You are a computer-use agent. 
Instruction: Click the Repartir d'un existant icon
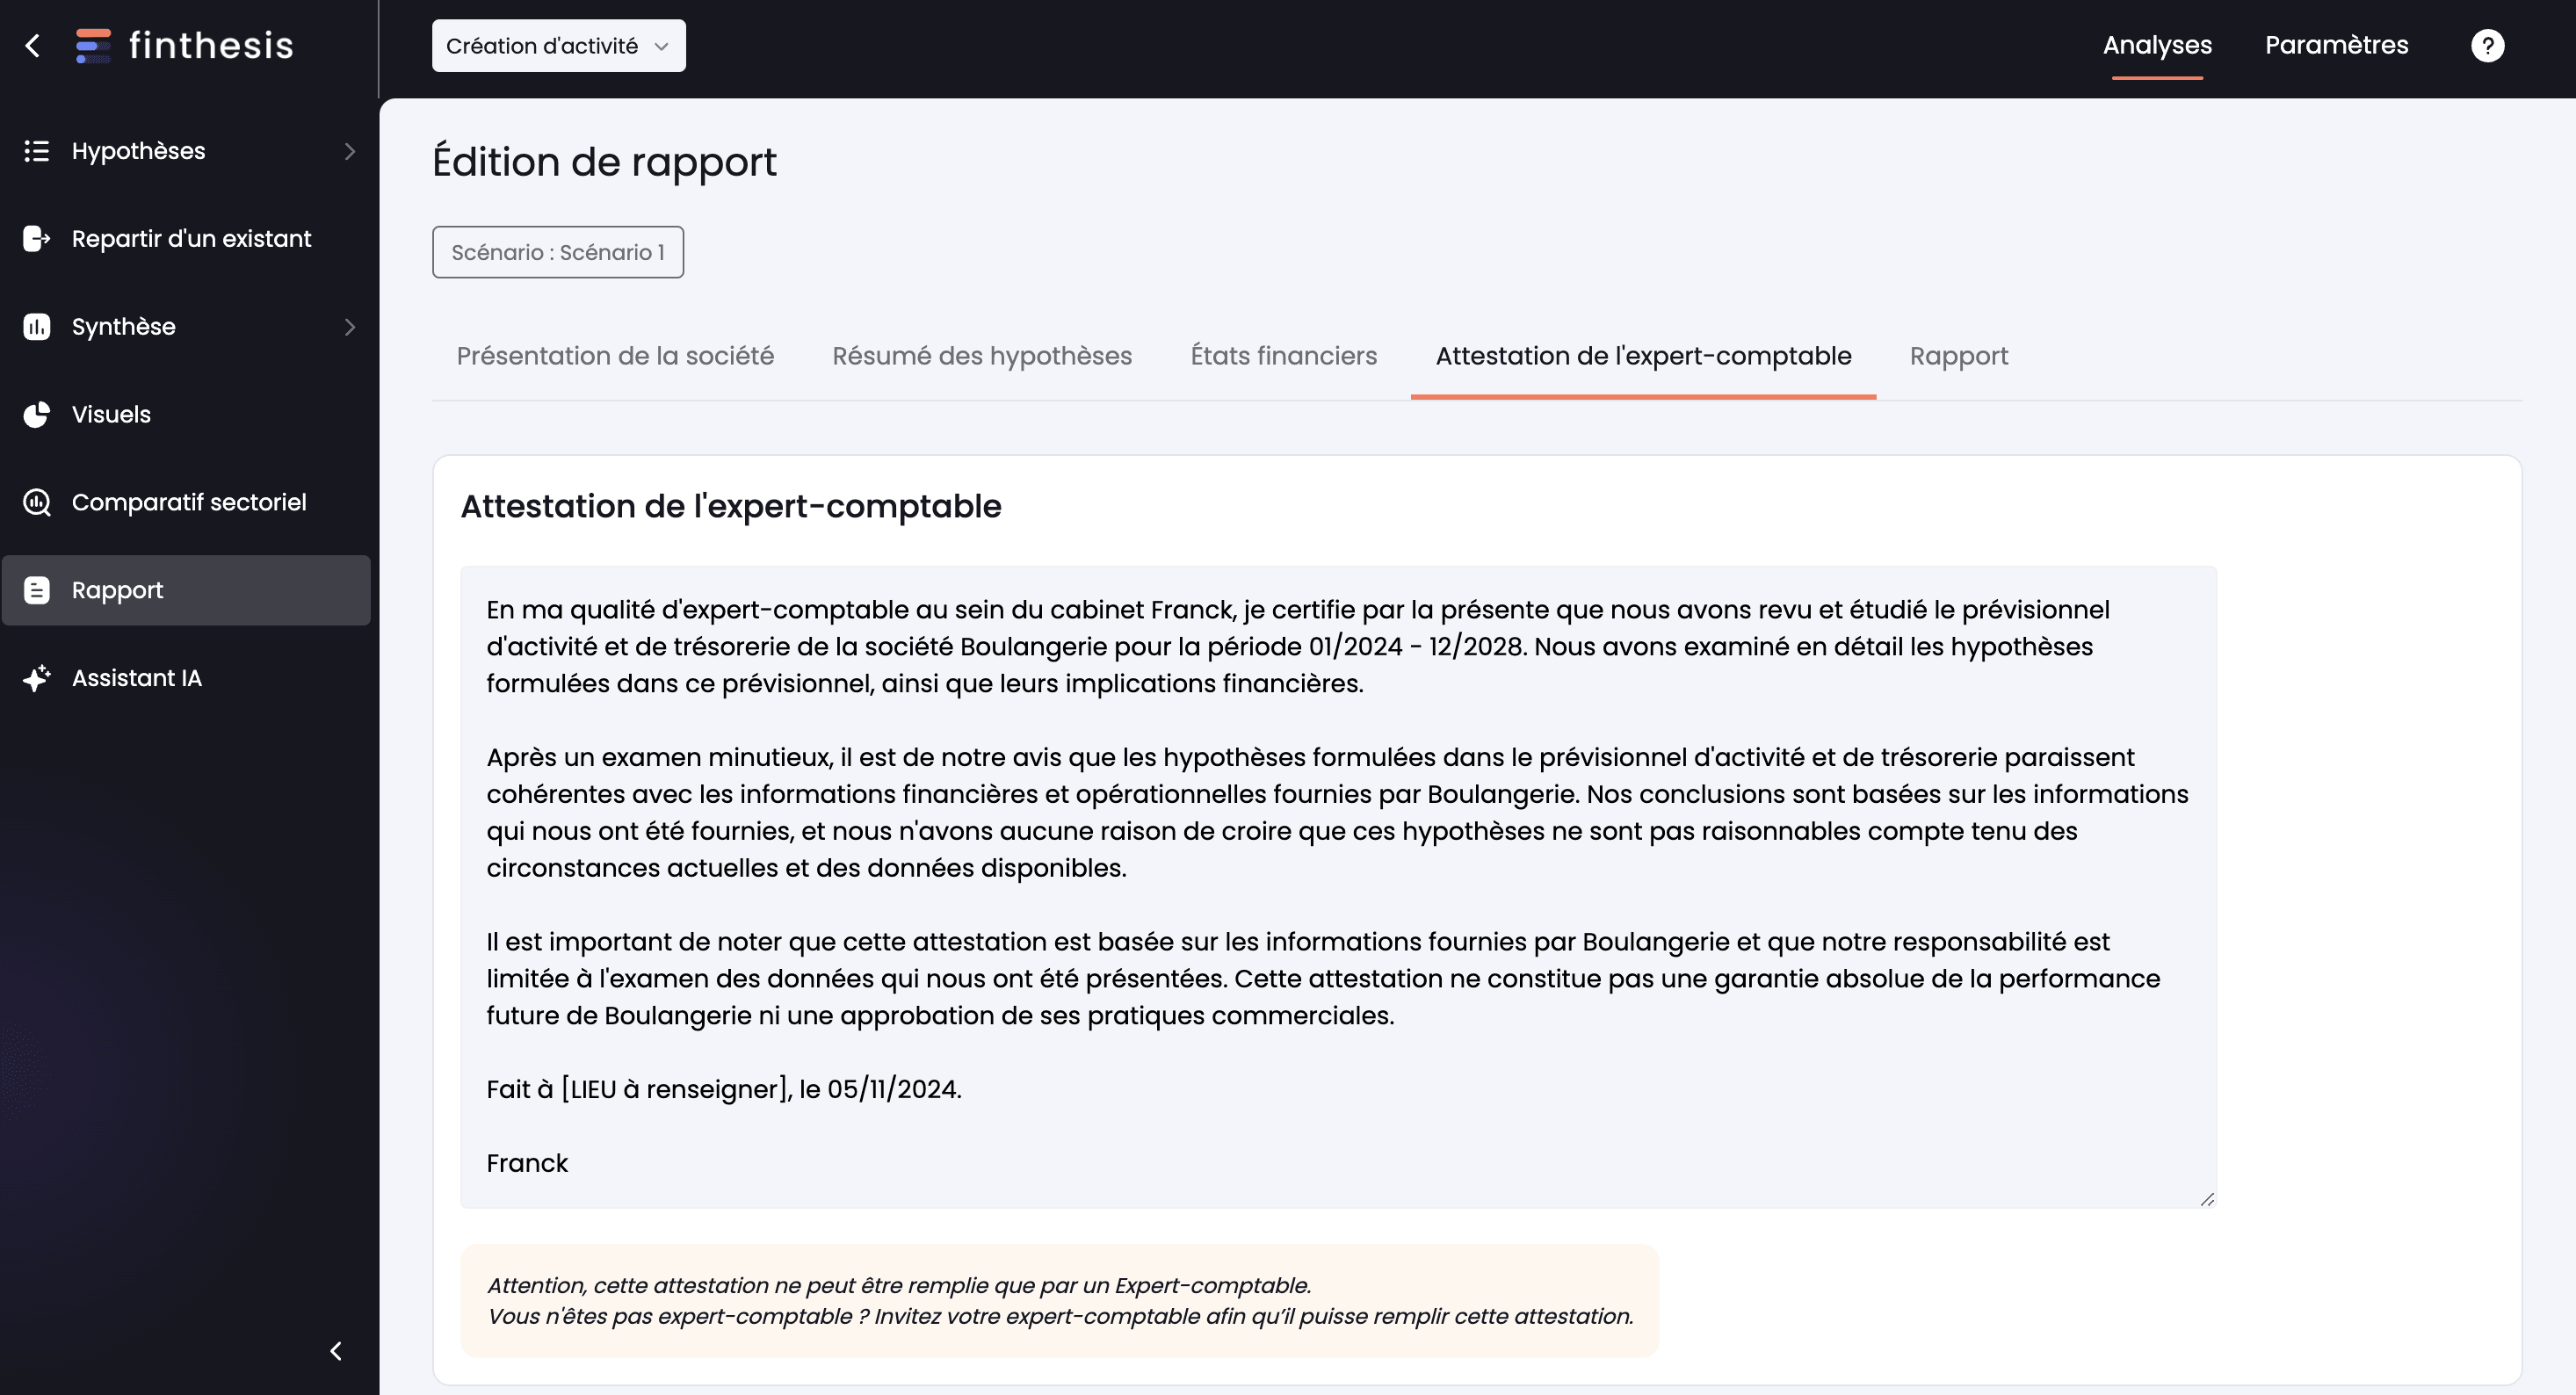tap(37, 239)
